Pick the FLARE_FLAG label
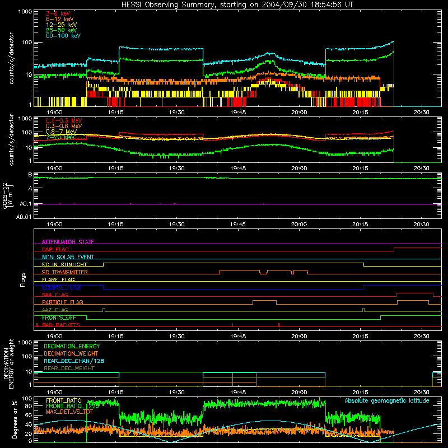 (x=58, y=279)
